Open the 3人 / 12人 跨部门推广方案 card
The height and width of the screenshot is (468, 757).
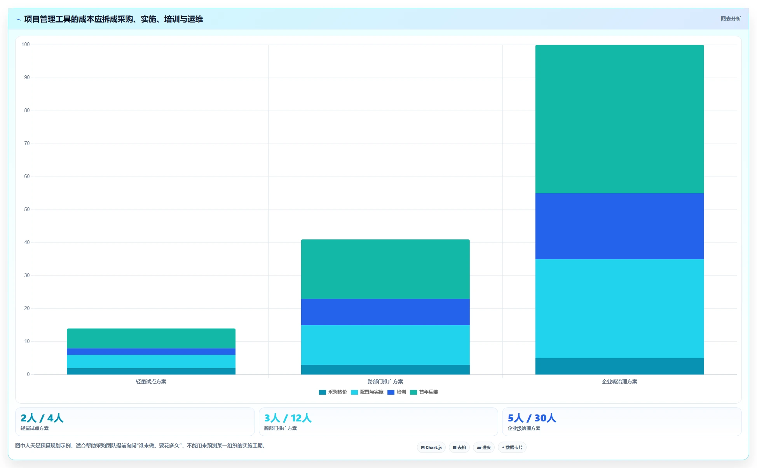(x=378, y=422)
